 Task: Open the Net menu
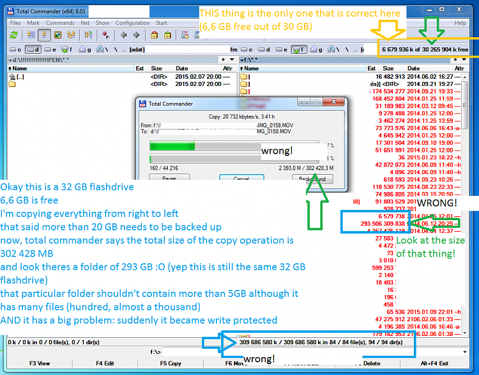[x=85, y=23]
